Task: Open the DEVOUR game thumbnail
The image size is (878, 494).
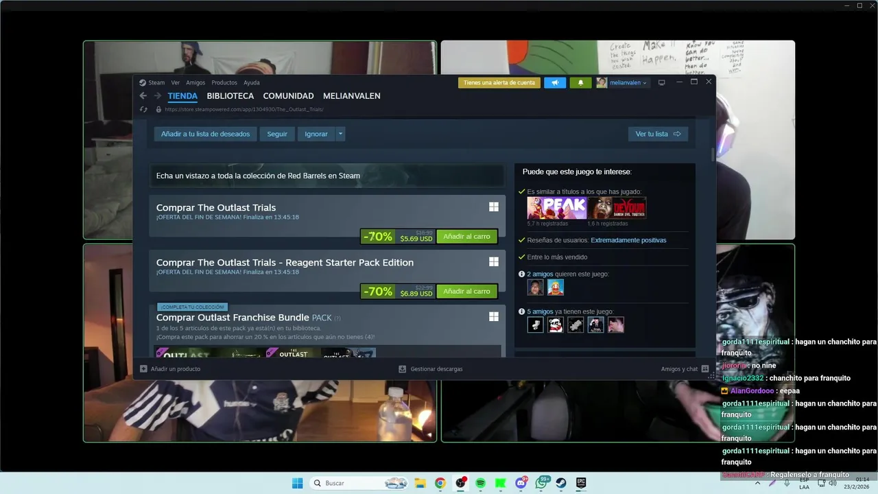Action: tap(617, 207)
